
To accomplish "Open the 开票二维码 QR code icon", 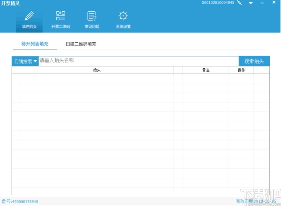I will click(61, 16).
